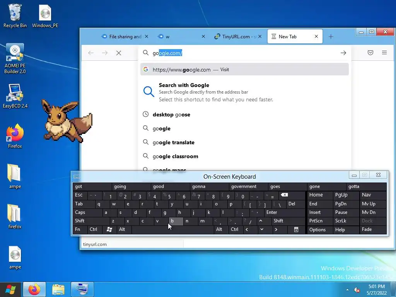
Task: Show hidden tray icons arrow
Action: (347, 290)
